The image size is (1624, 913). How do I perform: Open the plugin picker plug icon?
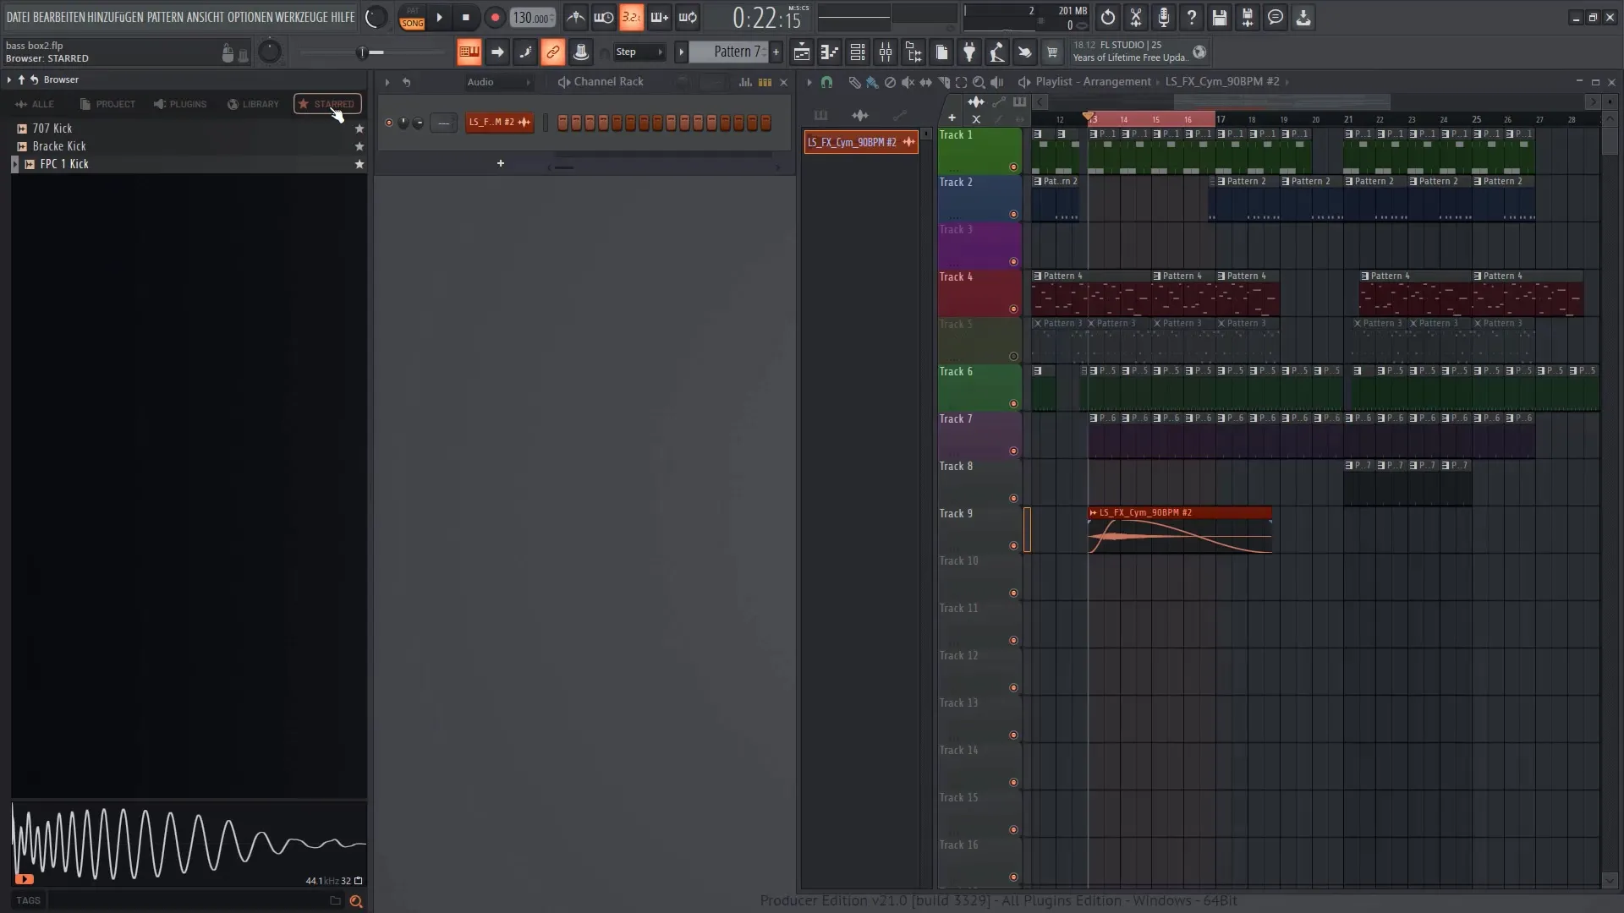click(x=969, y=52)
